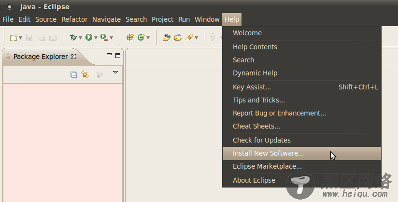Open the Run menu
Viewport: 398px width, 202px height.
pos(184,19)
